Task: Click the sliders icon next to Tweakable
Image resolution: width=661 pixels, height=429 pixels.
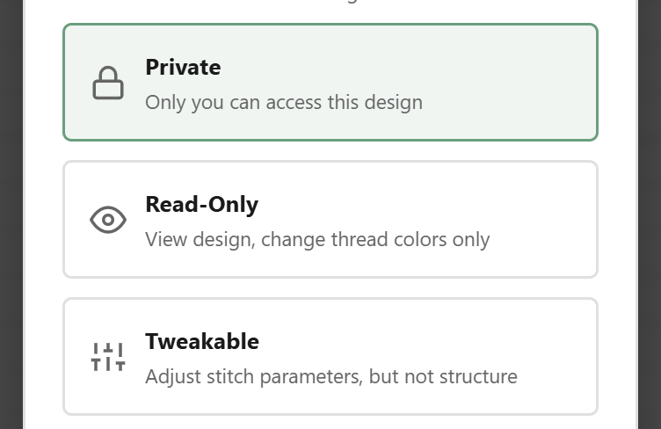Action: 108,357
